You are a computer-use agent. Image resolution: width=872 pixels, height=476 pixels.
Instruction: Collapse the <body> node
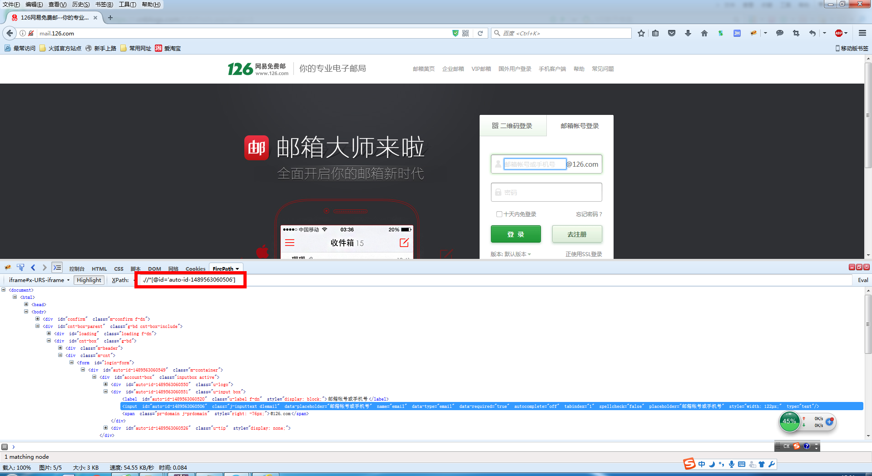[26, 312]
